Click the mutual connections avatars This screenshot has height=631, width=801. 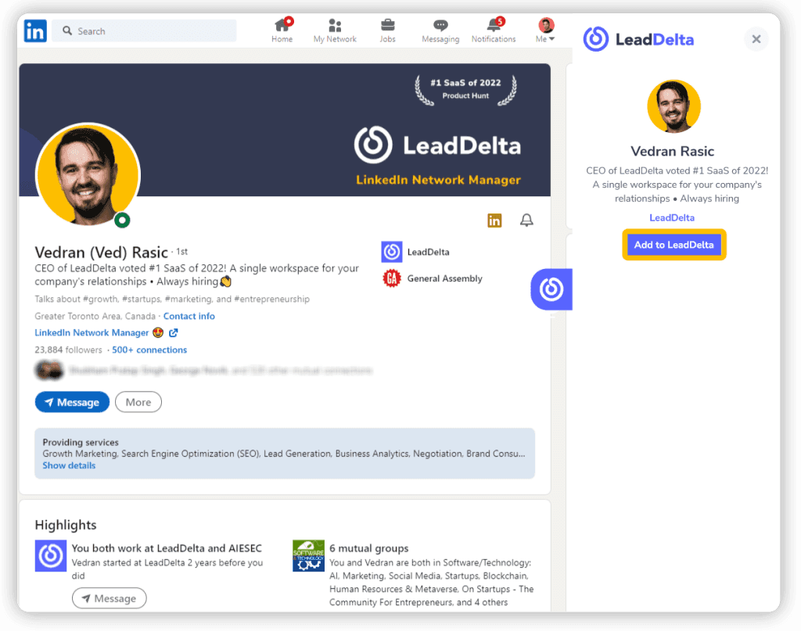(49, 370)
